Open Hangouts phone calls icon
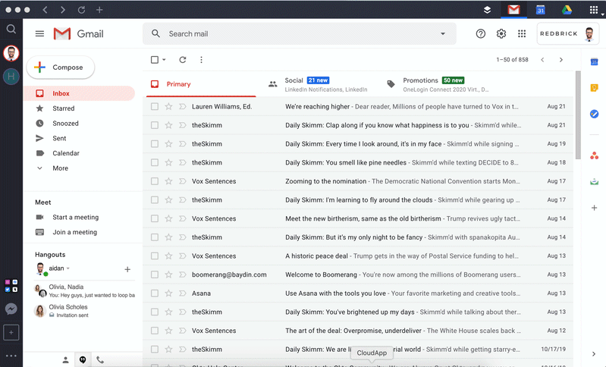The width and height of the screenshot is (606, 367). tap(100, 359)
